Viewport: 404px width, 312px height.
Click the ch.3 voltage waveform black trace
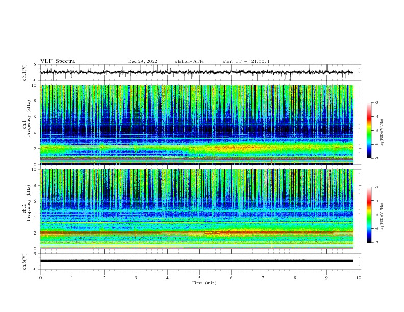(x=196, y=261)
